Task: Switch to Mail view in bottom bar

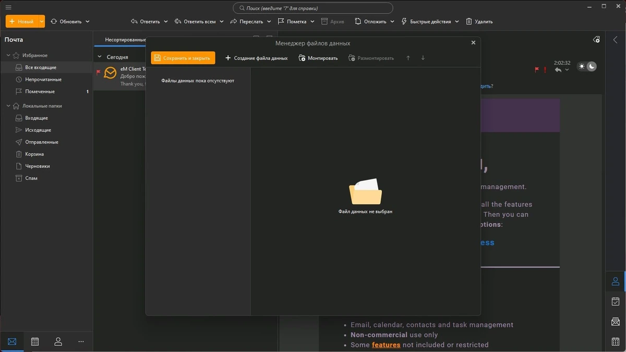Action: (12, 342)
